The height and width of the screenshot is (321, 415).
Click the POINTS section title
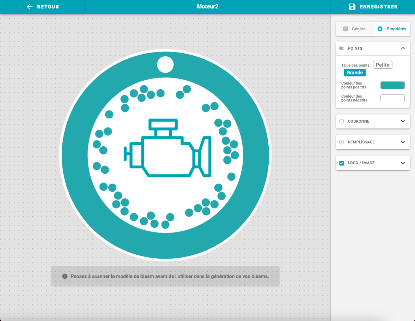pyautogui.click(x=355, y=48)
